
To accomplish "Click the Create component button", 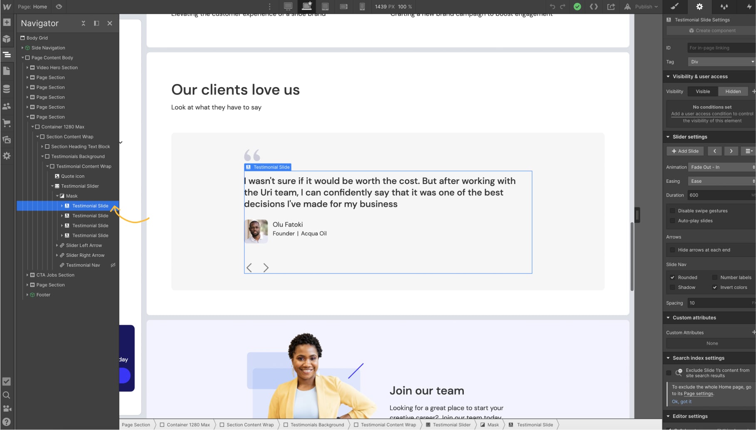I will coord(711,31).
